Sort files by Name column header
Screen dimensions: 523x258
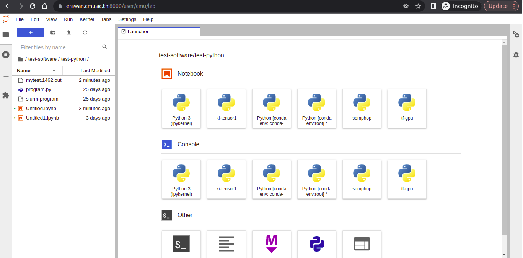coord(37,71)
